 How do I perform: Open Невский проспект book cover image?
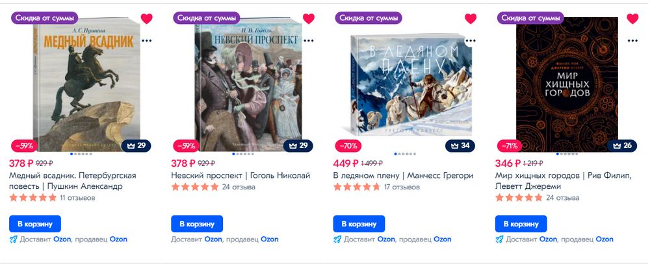(249, 85)
